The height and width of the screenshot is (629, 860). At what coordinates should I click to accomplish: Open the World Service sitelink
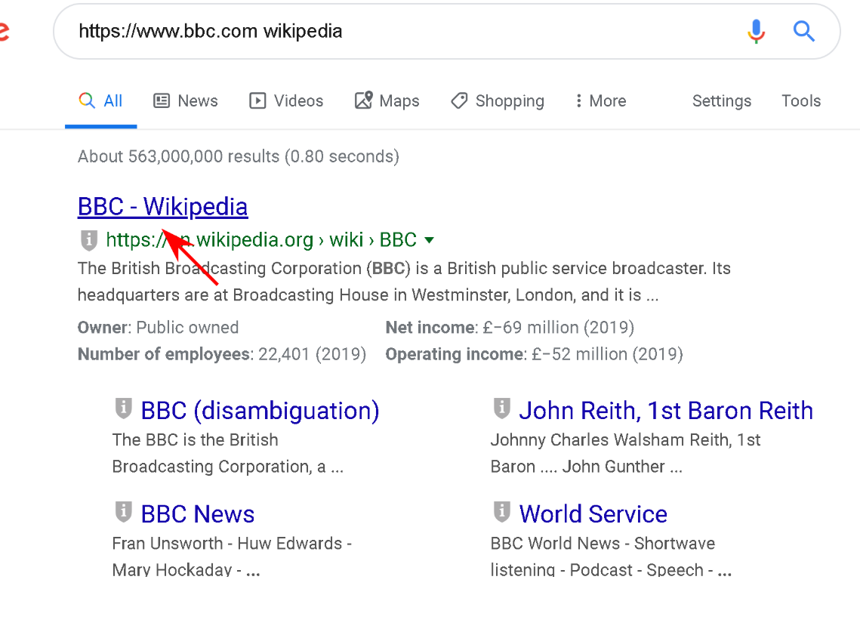coord(593,514)
